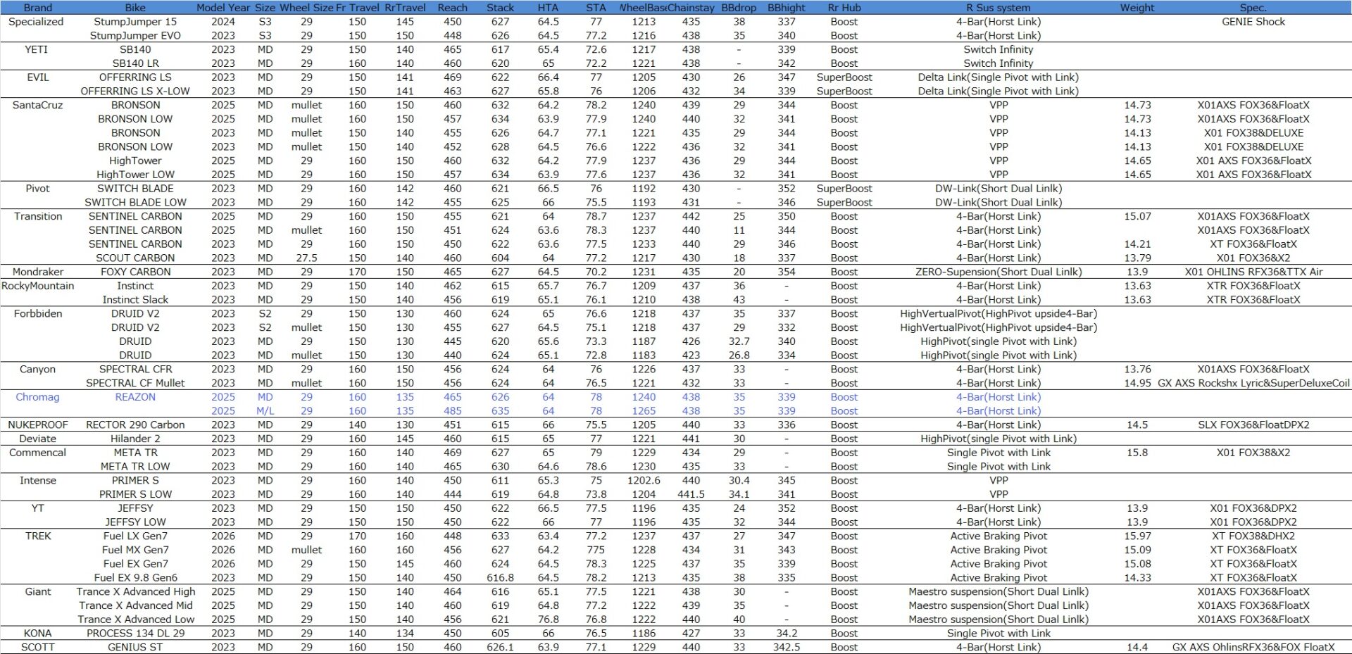Click the R Sus system header cell
This screenshot has height=654, width=1352.
tap(998, 8)
